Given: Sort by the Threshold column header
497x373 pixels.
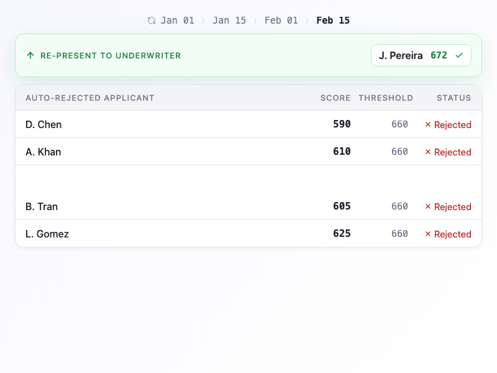Looking at the screenshot, I should point(386,98).
